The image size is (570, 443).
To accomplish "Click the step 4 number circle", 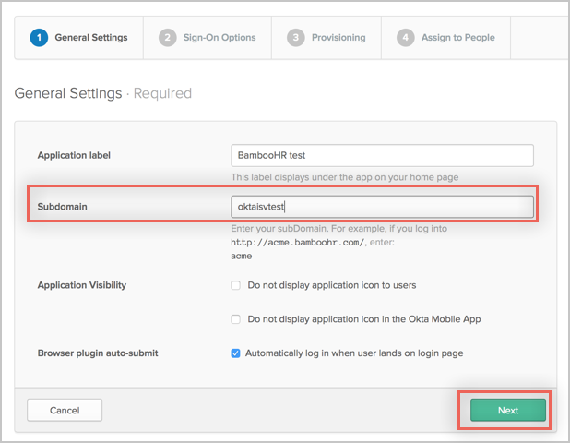I will click(x=405, y=38).
